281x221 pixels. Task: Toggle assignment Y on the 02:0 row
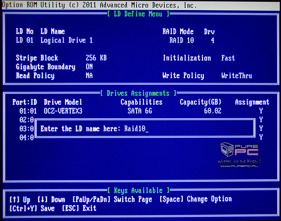coord(261,120)
